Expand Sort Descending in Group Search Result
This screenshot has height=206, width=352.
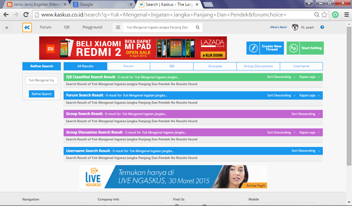pyautogui.click(x=306, y=114)
